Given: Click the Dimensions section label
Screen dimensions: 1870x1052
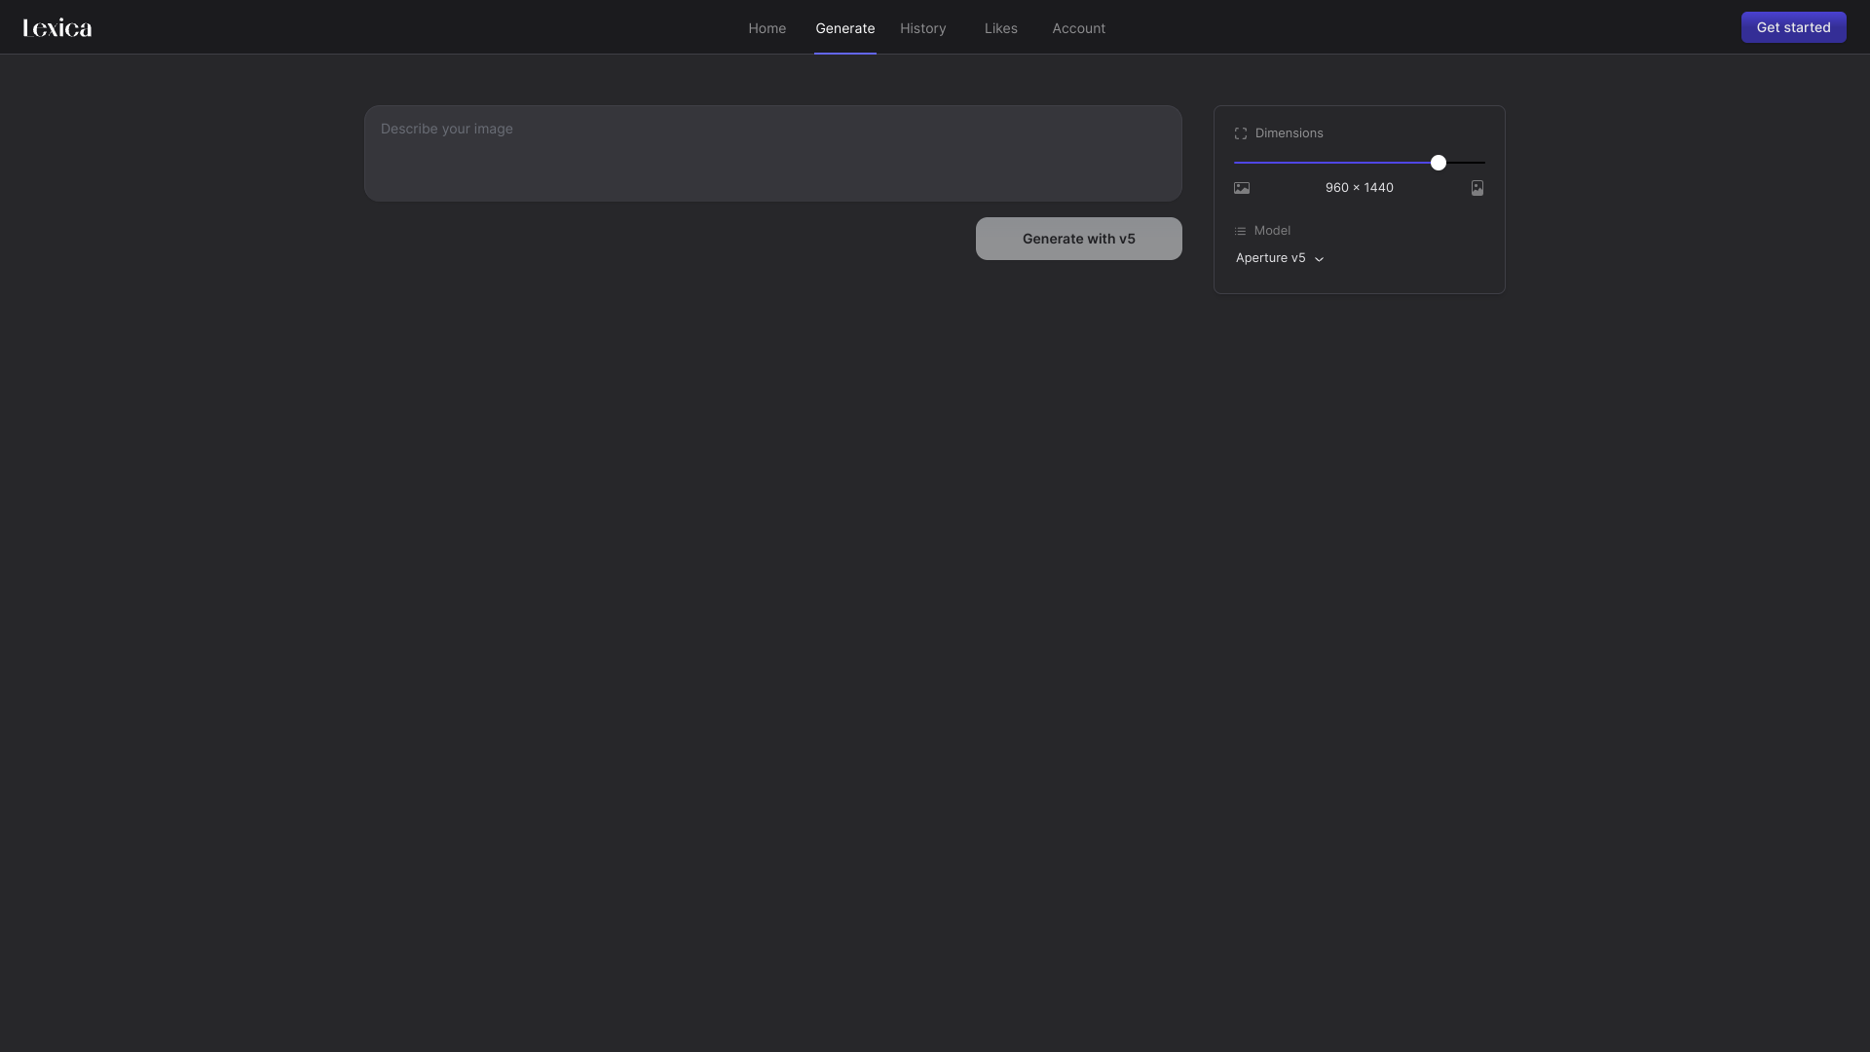Looking at the screenshot, I should [1289, 132].
